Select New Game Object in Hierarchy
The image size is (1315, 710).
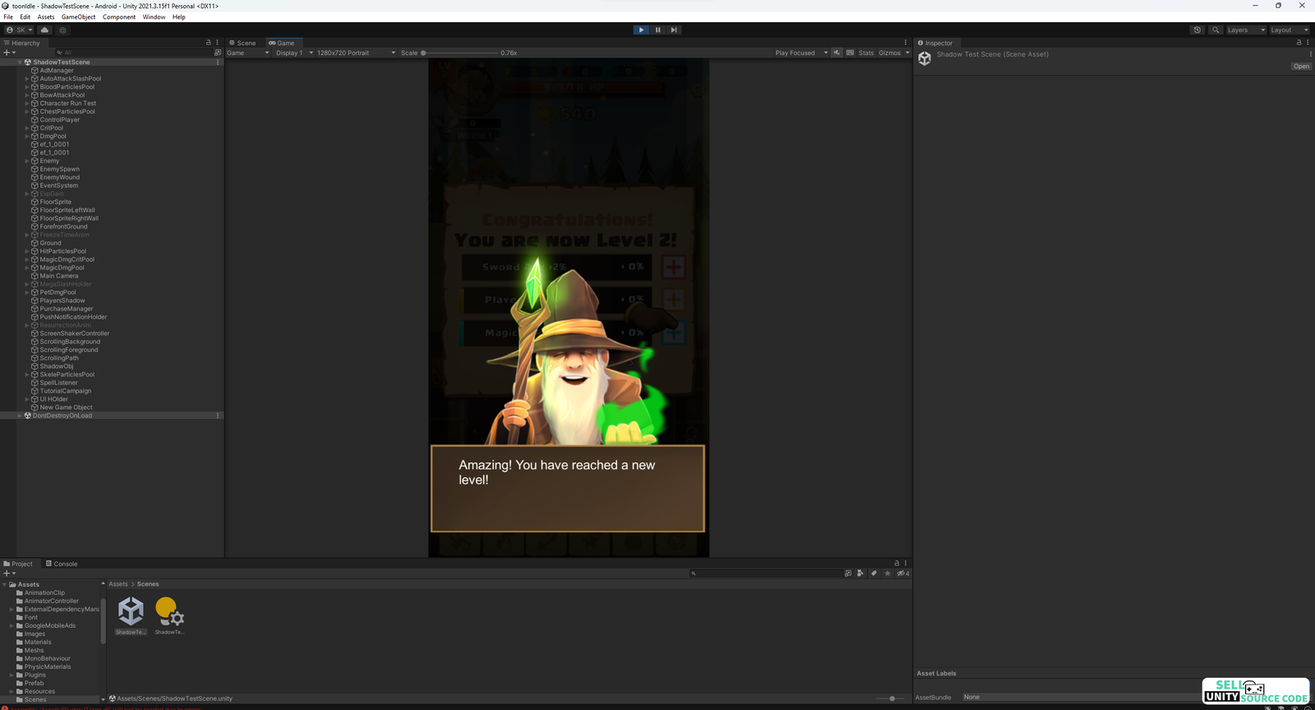(66, 408)
